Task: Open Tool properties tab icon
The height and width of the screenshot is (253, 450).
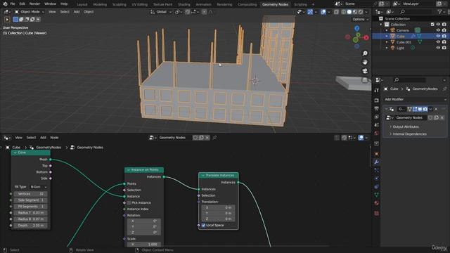Action: (x=377, y=91)
